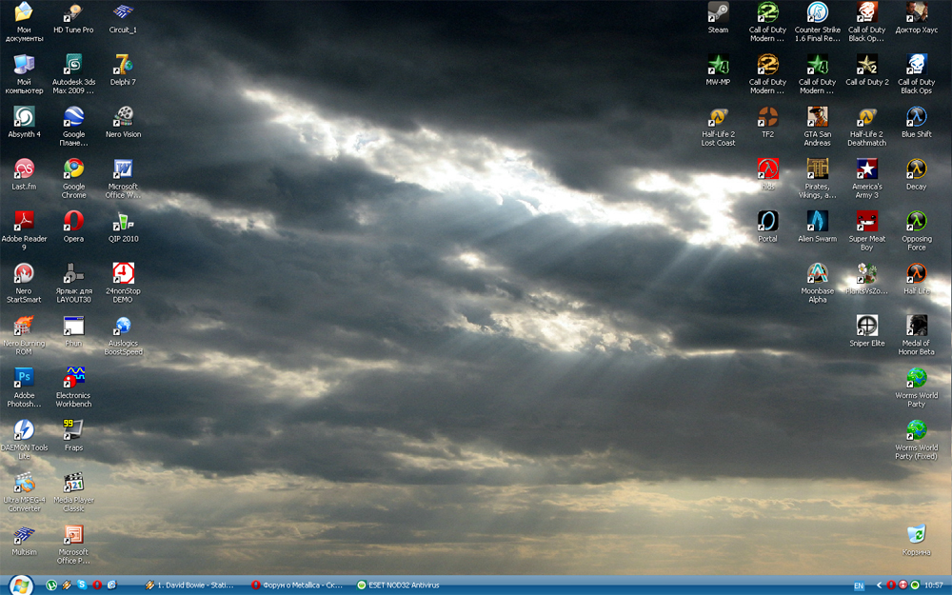Click the Team Fortress 2 (TF2) icon
952x595 pixels.
pos(767,117)
